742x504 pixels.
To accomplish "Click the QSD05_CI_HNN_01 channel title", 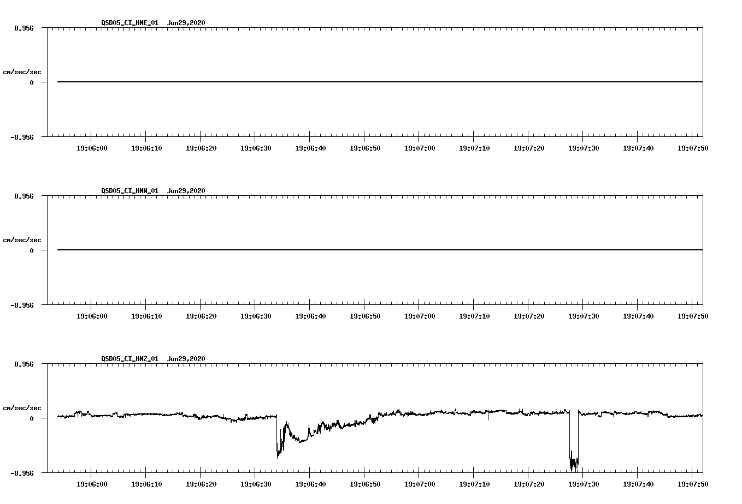I will [129, 191].
